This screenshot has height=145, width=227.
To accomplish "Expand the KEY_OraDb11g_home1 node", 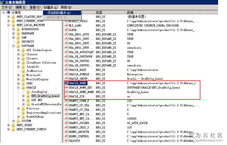I will pyautogui.click(x=23, y=96).
